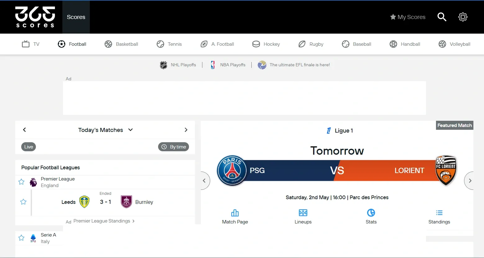484x258 pixels.
Task: Favorite the Premier League with star
Action: (x=21, y=182)
